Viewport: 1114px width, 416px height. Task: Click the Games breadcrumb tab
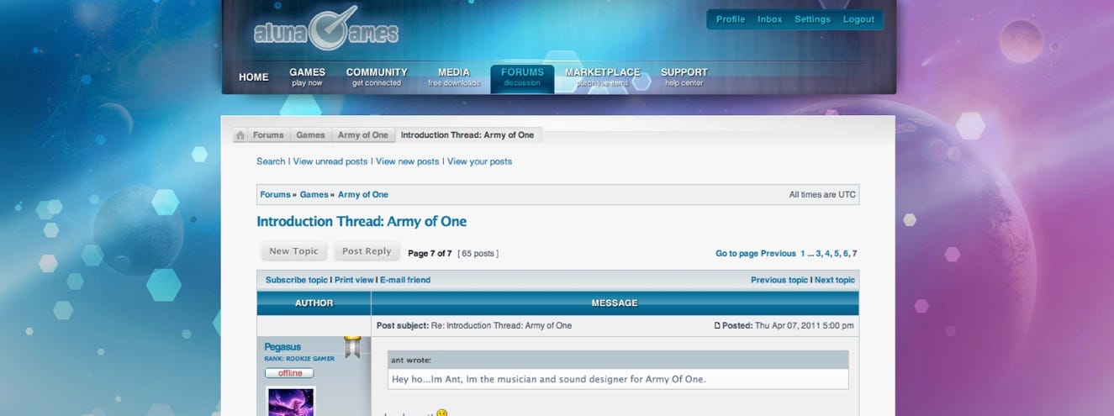310,135
